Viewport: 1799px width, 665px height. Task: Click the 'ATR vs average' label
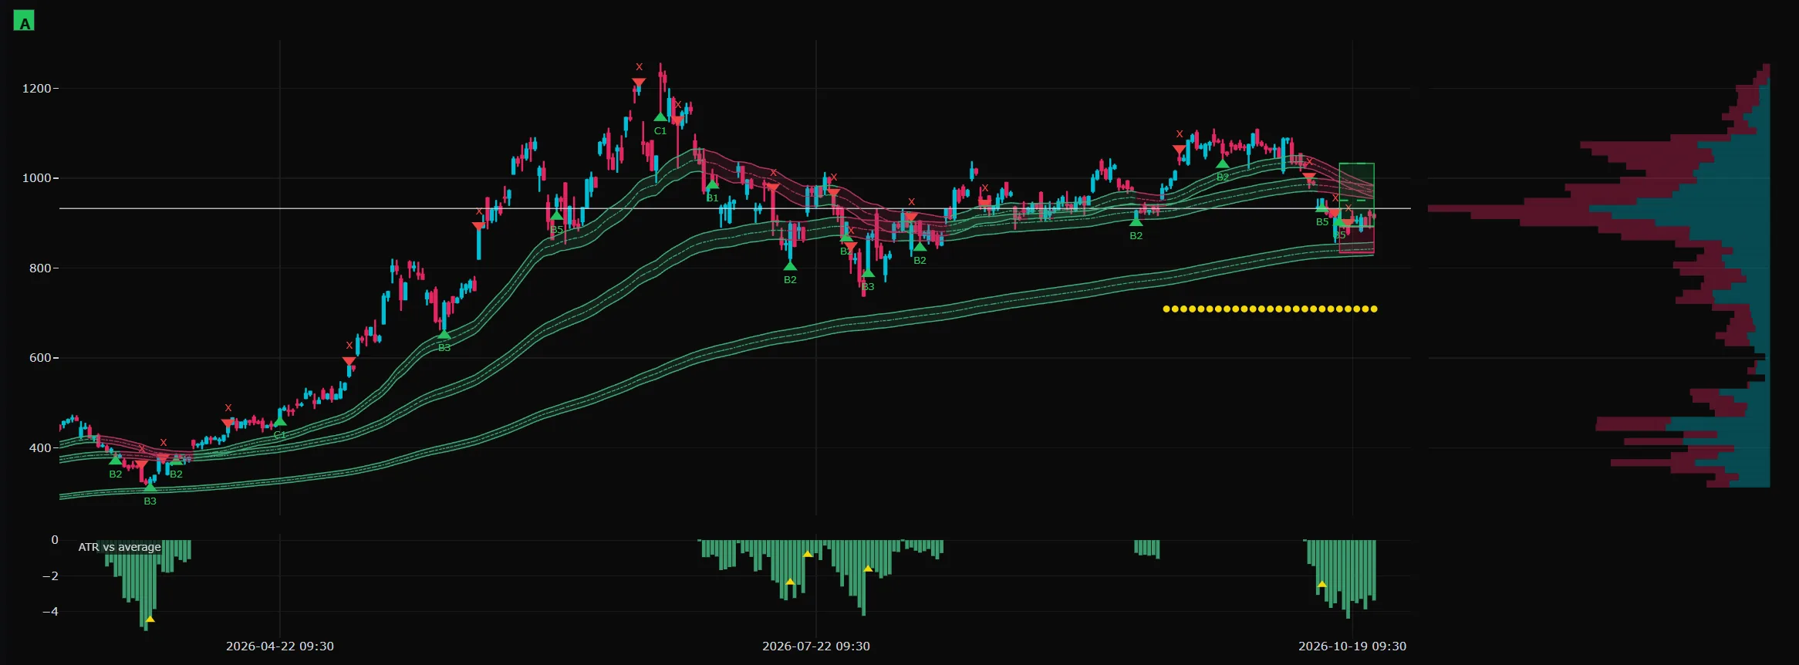tap(120, 547)
